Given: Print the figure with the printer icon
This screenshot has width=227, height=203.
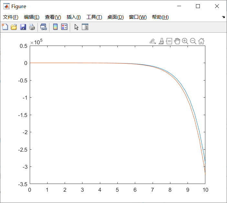Looking at the screenshot, I should pos(32,27).
